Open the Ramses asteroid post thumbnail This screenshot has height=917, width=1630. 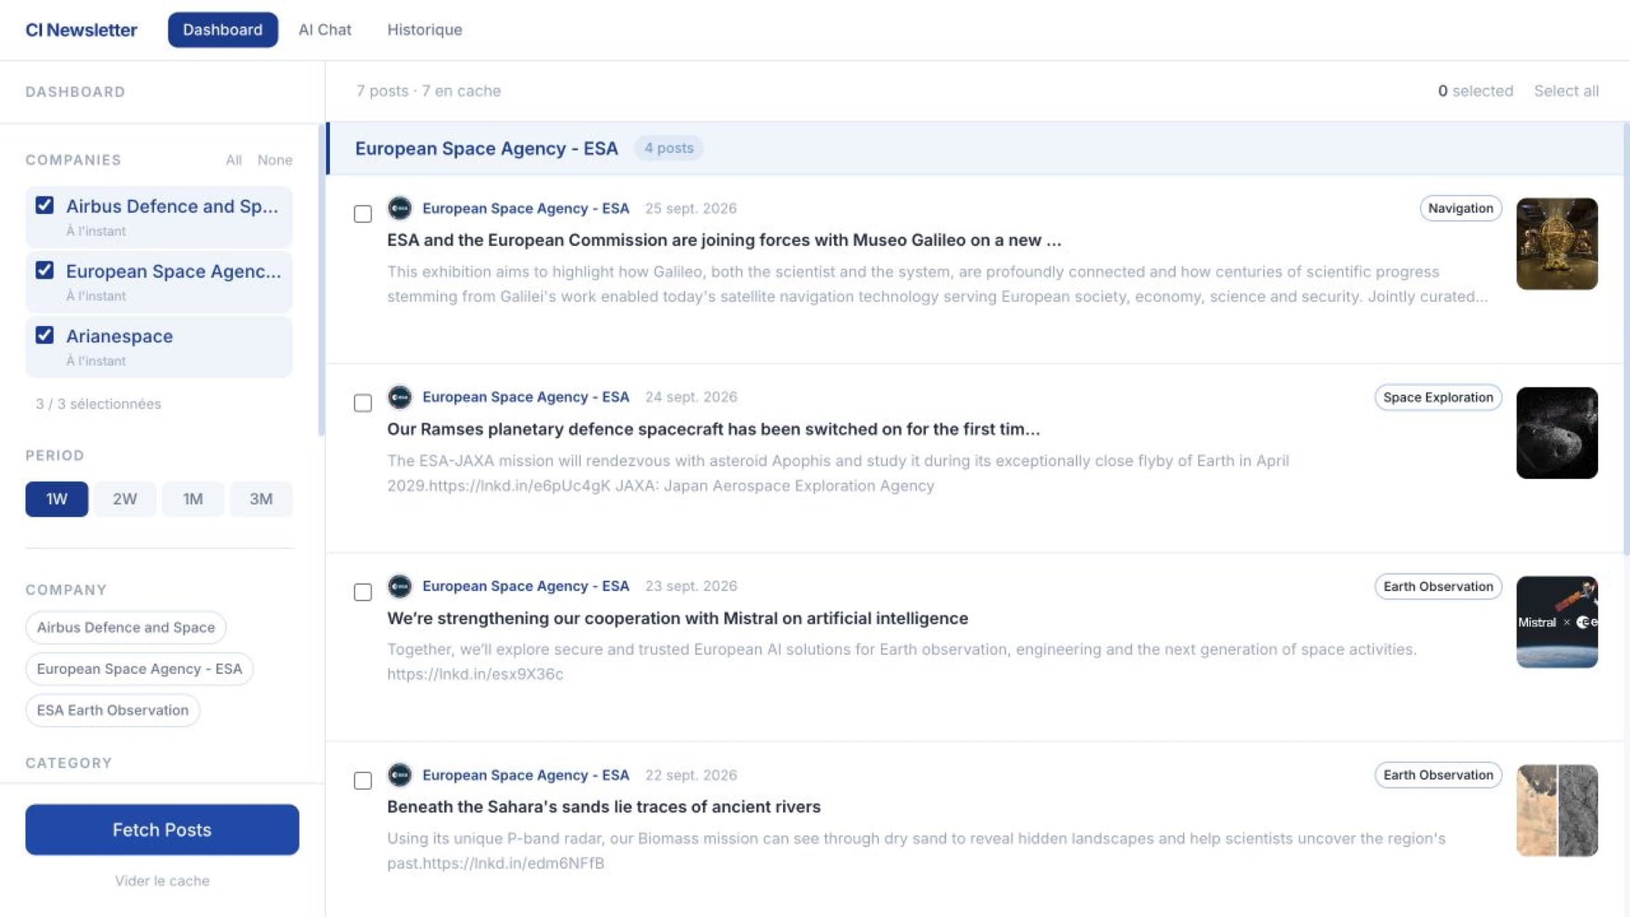click(1557, 433)
